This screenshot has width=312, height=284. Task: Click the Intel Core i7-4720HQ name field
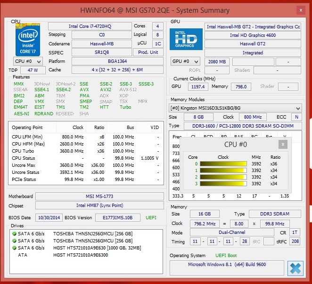click(90, 26)
